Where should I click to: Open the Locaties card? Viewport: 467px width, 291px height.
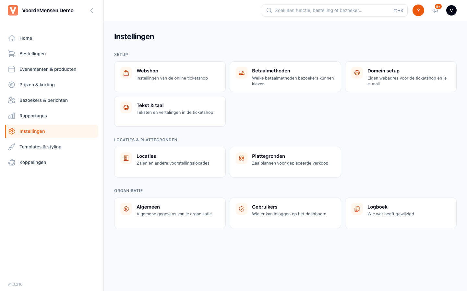tap(170, 162)
